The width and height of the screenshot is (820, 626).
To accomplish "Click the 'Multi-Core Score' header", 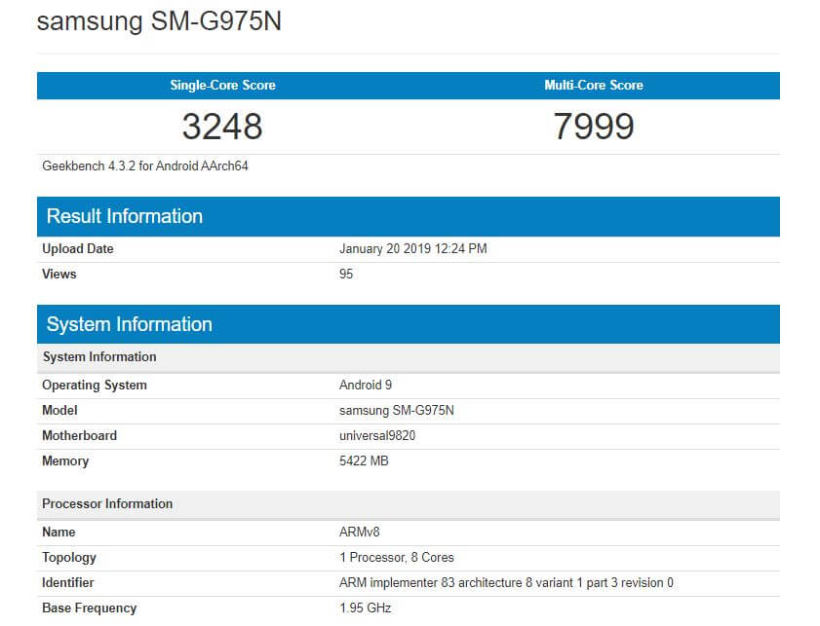I will [x=594, y=85].
